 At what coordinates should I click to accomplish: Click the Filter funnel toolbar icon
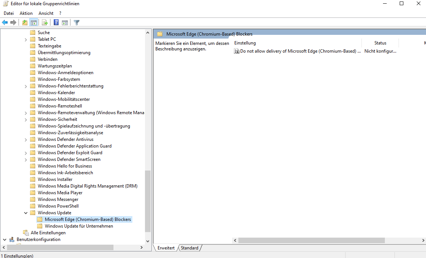[x=77, y=23]
